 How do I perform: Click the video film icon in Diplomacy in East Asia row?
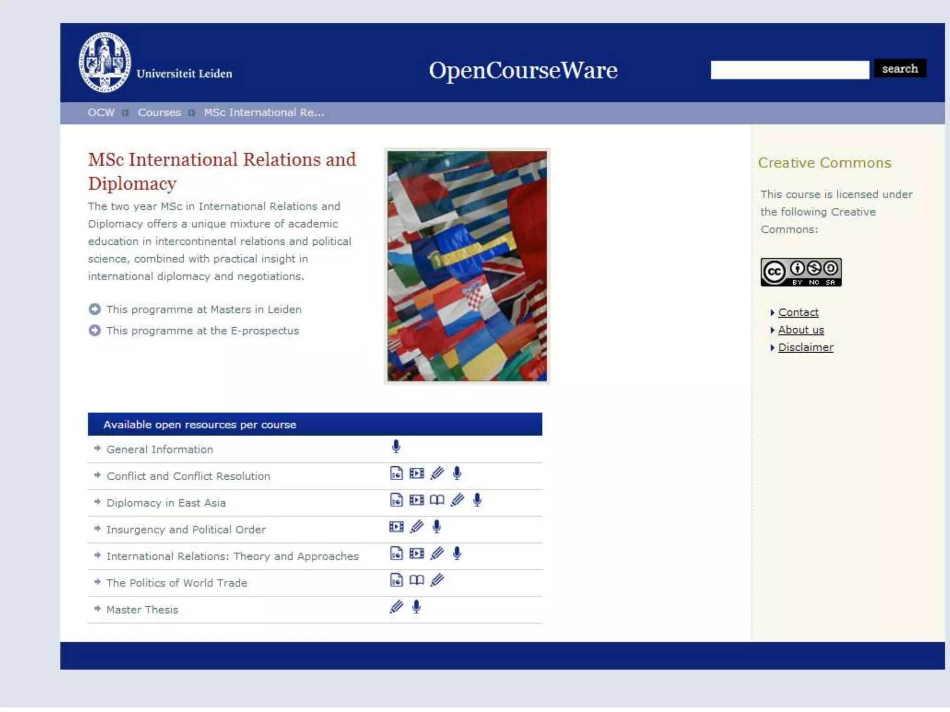pyautogui.click(x=417, y=500)
